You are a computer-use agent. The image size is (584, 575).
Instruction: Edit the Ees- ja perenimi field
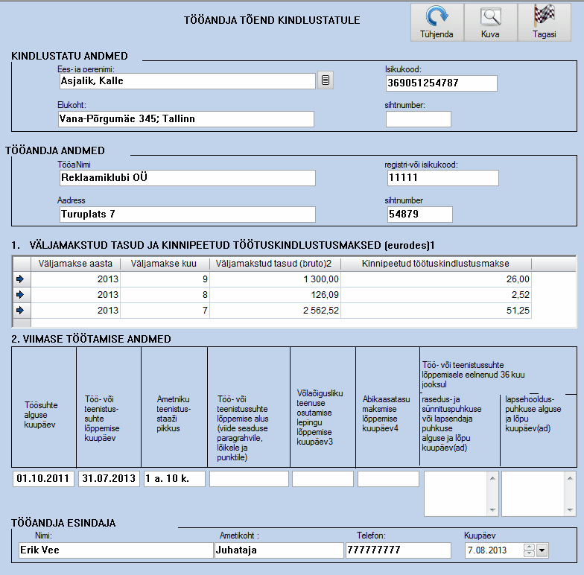coord(188,80)
